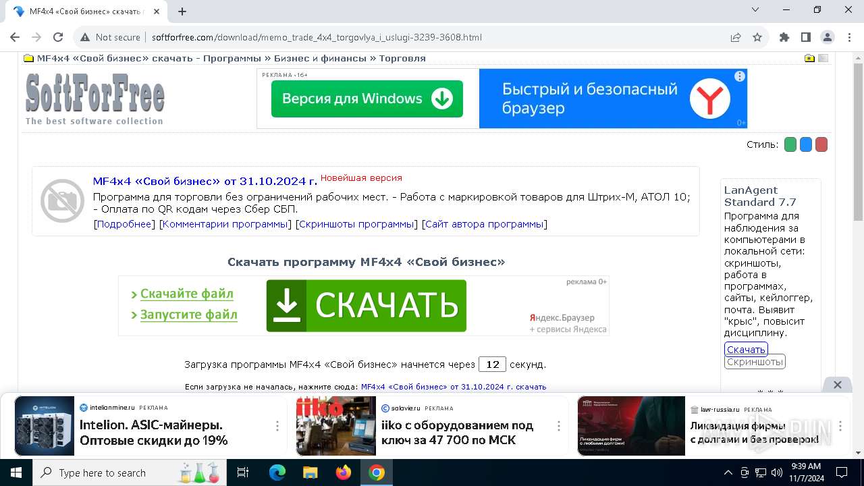Click Скачать in LanAgent sidebar
The height and width of the screenshot is (486, 864).
point(746,350)
